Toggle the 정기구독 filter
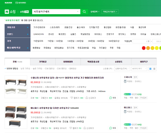161x133 pixels. pyautogui.click(x=70, y=48)
